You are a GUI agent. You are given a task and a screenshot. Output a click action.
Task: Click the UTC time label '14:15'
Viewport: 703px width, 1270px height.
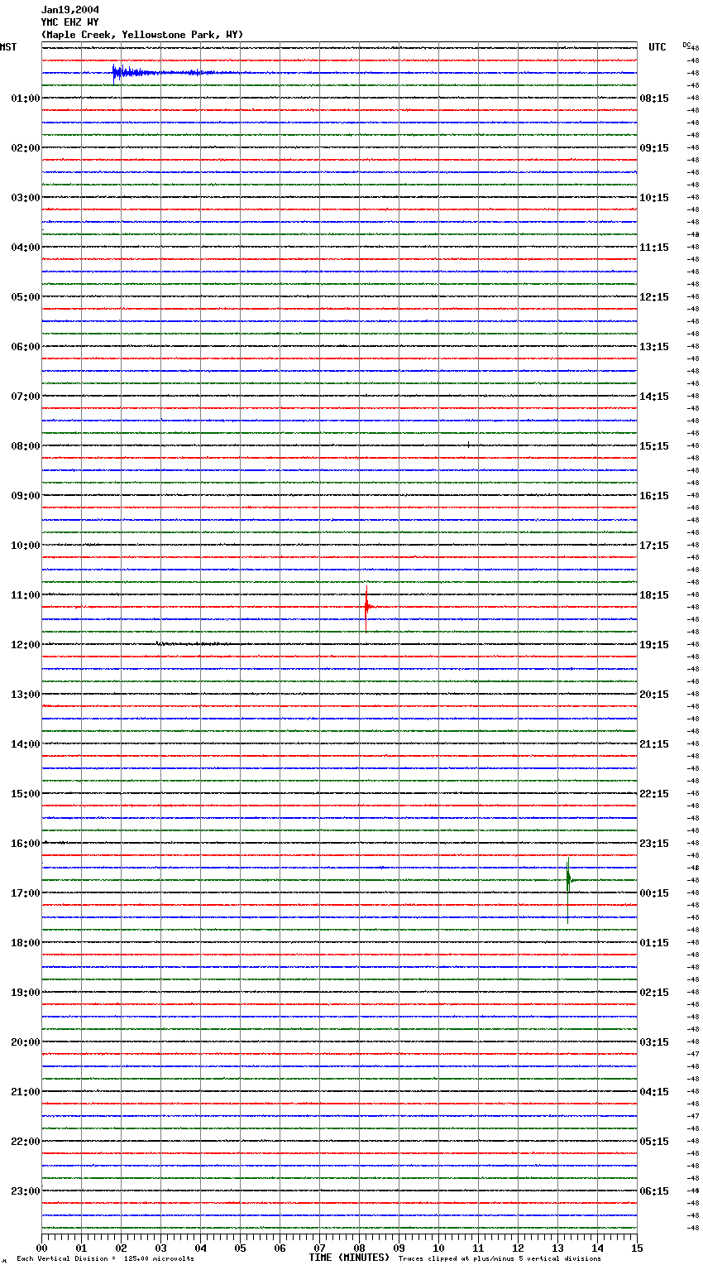(x=654, y=397)
